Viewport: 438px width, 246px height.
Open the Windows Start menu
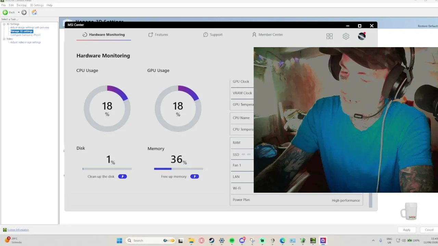click(x=119, y=241)
